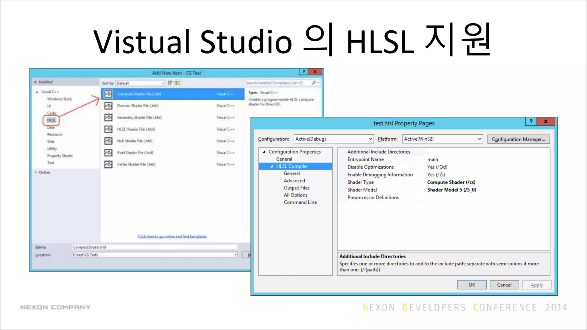Click the Name field ComputeShader.hlsl
The image size is (587, 330).
click(154, 247)
